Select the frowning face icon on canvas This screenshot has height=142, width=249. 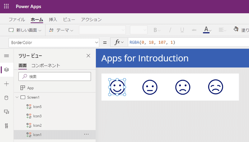tap(183, 87)
